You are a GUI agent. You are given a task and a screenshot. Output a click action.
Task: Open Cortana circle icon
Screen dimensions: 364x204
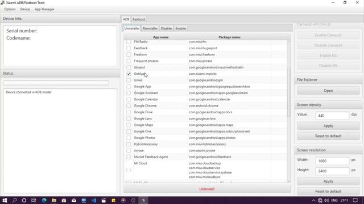24,200
